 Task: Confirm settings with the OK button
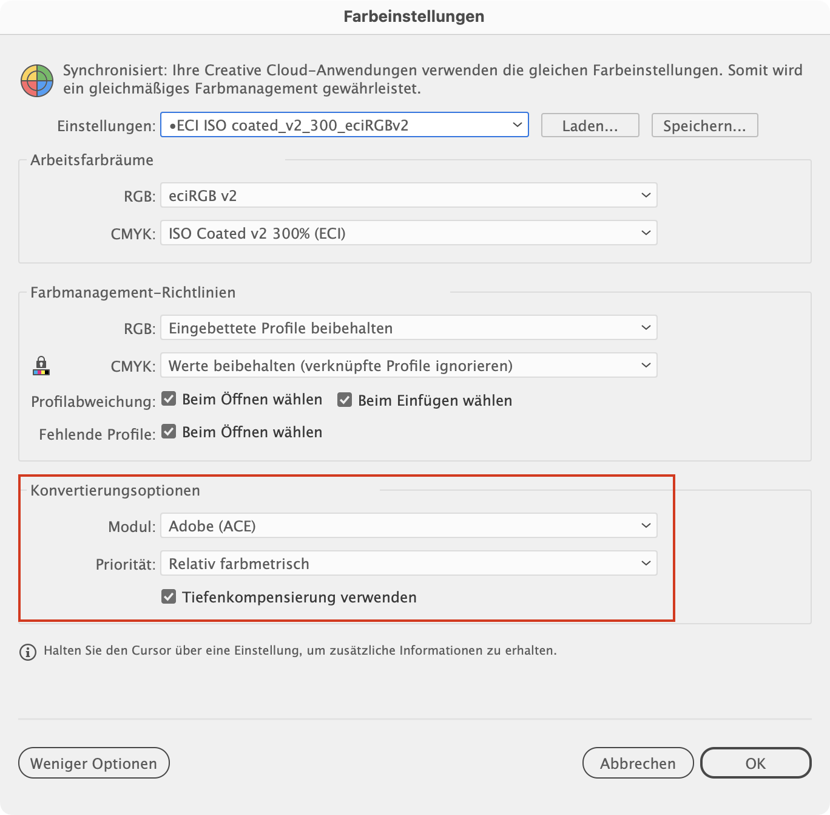click(756, 763)
